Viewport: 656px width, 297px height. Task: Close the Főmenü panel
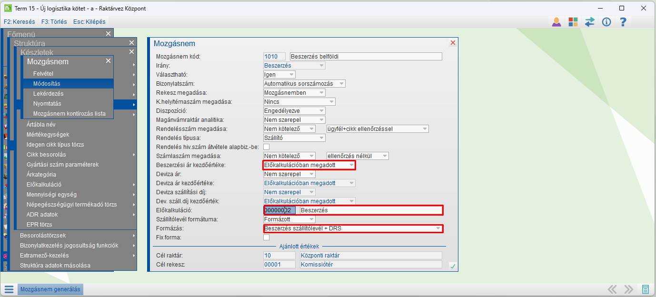click(108, 33)
